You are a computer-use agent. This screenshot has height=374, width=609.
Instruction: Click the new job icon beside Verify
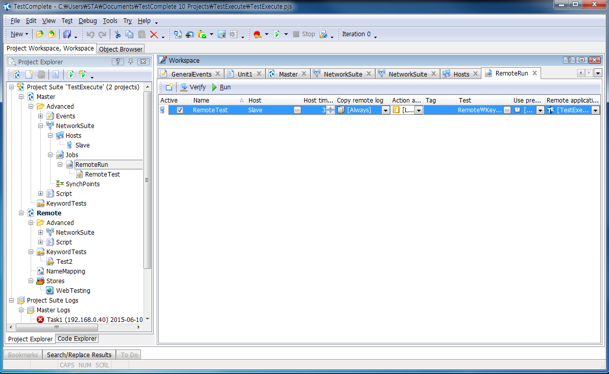click(x=169, y=87)
